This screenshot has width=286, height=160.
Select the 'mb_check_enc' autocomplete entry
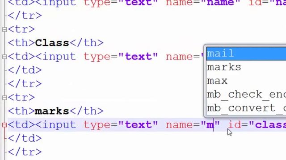(246, 94)
